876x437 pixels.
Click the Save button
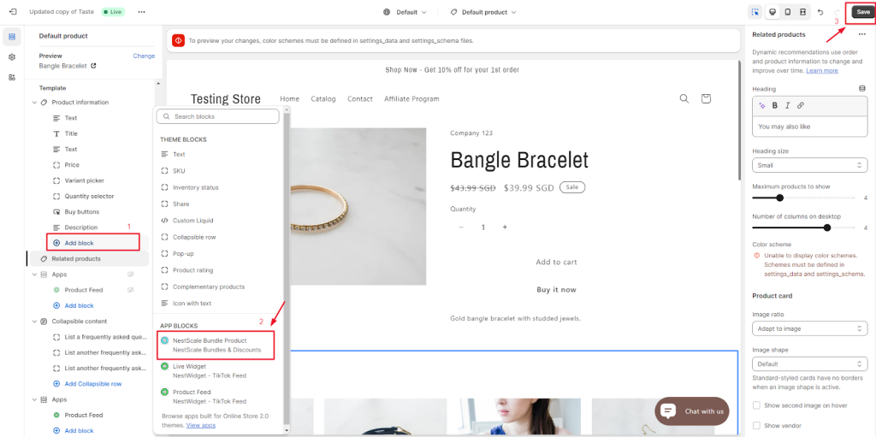coord(863,12)
